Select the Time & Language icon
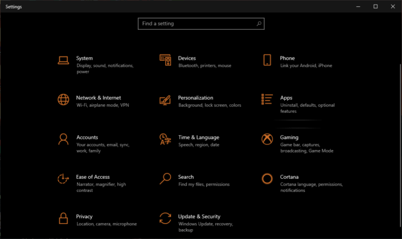The height and width of the screenshot is (239, 402). tap(165, 139)
